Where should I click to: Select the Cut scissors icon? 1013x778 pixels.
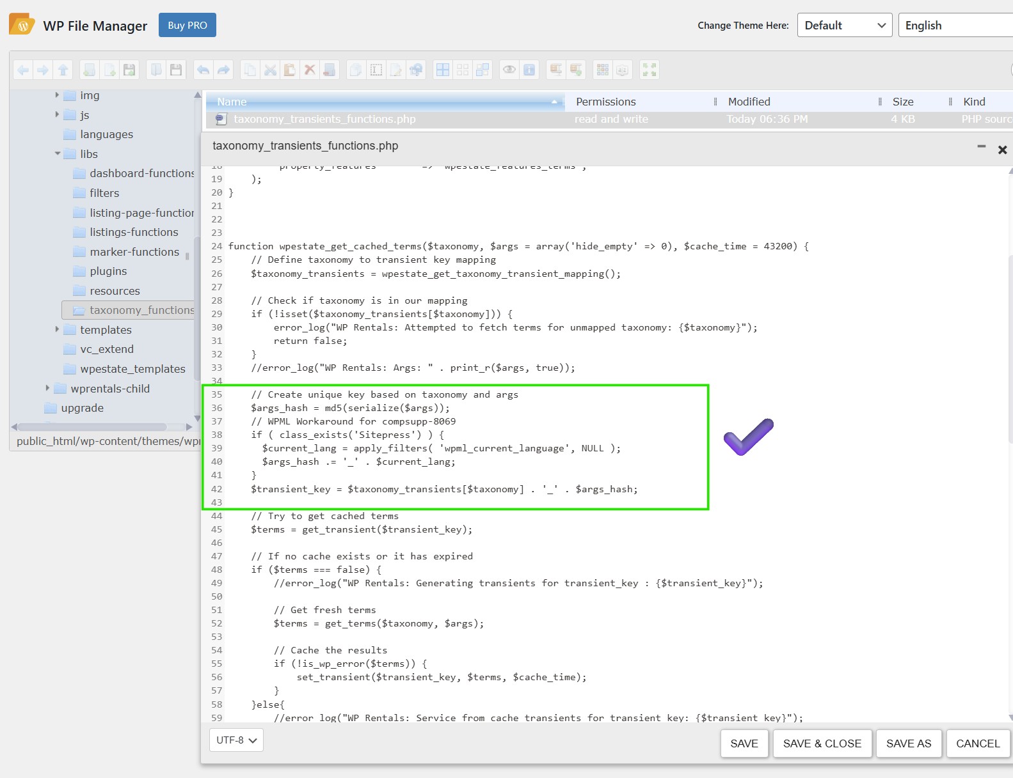click(270, 70)
